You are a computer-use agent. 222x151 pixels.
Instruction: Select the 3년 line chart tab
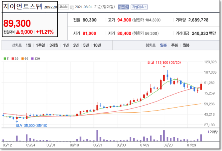coord(76,45)
